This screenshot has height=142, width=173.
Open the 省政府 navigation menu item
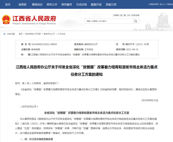pos(22,4)
